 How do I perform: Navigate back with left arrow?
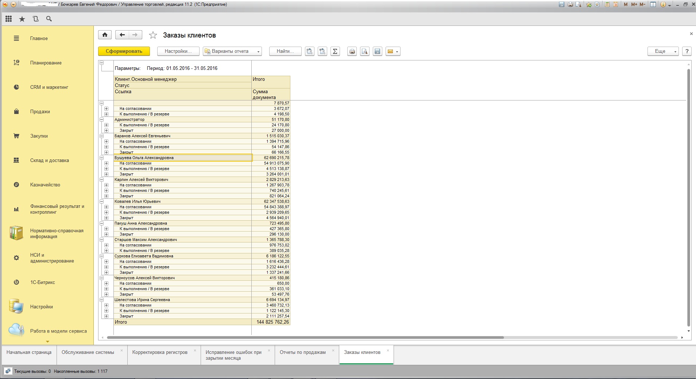[x=122, y=35]
